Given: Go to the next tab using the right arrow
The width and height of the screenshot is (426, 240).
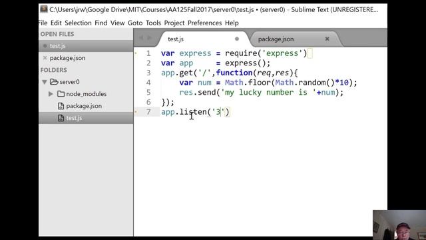Looking at the screenshot, I should tap(149, 38).
